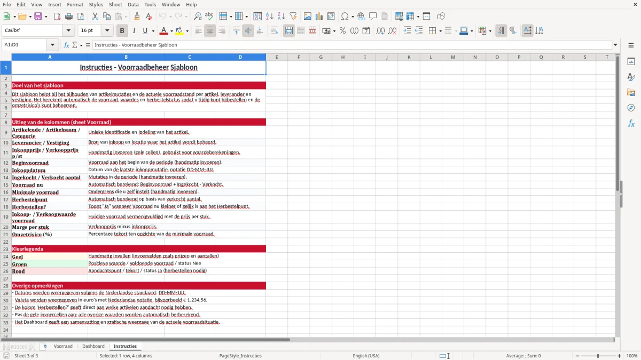641x360 pixels.
Task: Open the currency format dropdown arrow
Action: (x=334, y=31)
